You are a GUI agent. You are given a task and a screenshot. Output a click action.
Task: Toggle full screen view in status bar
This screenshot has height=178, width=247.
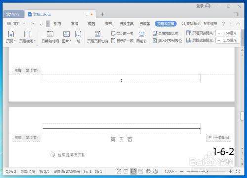click(x=119, y=171)
